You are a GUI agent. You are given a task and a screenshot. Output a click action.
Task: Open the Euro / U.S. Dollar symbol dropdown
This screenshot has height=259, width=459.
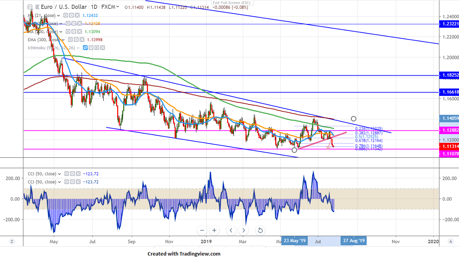click(x=118, y=7)
